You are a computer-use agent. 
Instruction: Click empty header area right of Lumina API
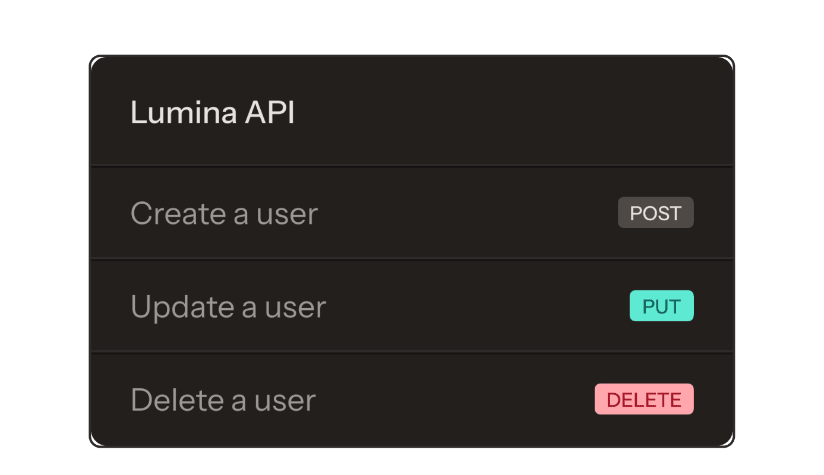(x=505, y=112)
